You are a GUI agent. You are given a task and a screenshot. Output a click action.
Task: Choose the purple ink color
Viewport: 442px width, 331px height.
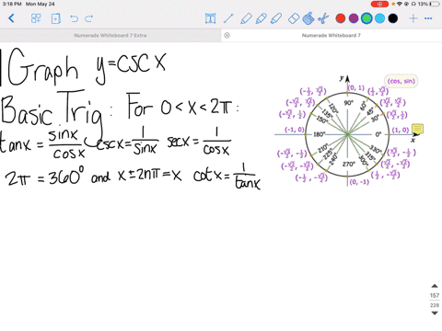[354, 18]
